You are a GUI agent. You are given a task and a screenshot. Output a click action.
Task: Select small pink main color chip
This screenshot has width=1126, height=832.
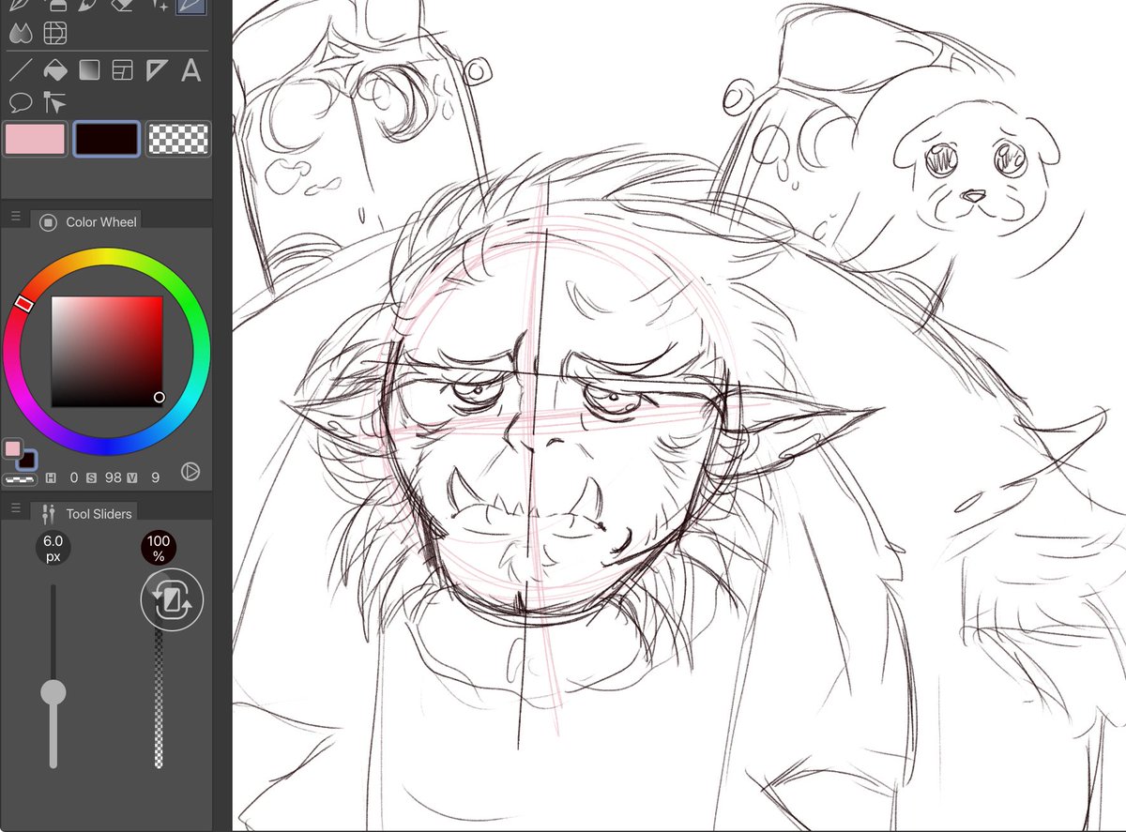point(13,448)
